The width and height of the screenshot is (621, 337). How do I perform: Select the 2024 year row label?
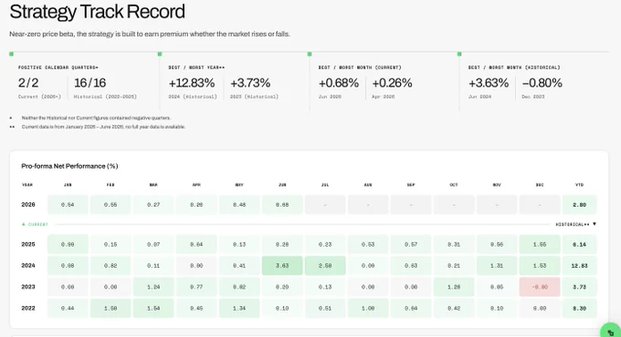(28, 265)
